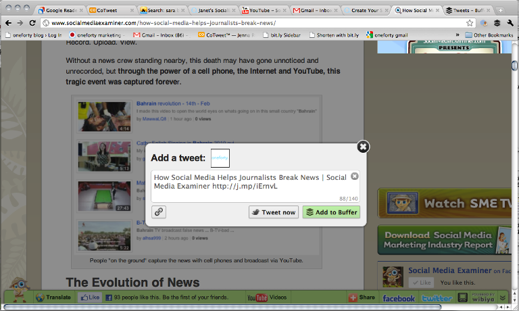Viewport: 519px width, 311px height.
Task: Collapse the wibiya toolbar with chevron
Action: tap(503, 297)
